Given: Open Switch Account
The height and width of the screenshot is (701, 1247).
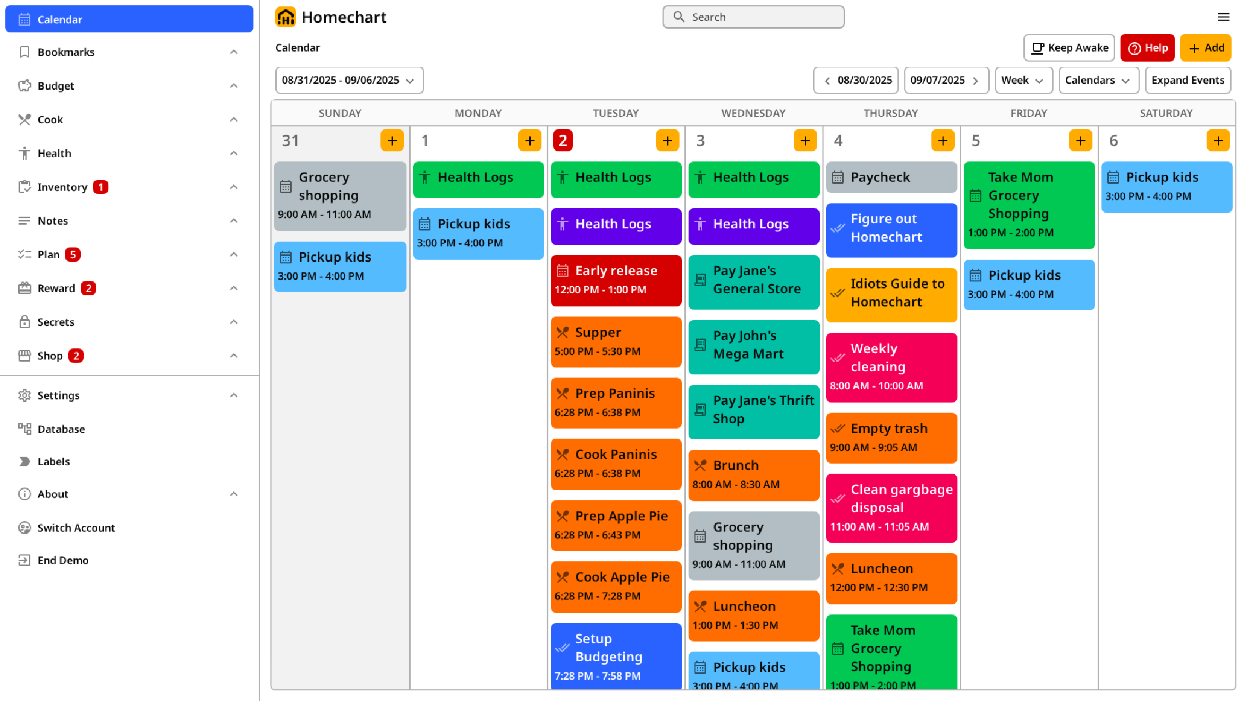Looking at the screenshot, I should (76, 527).
